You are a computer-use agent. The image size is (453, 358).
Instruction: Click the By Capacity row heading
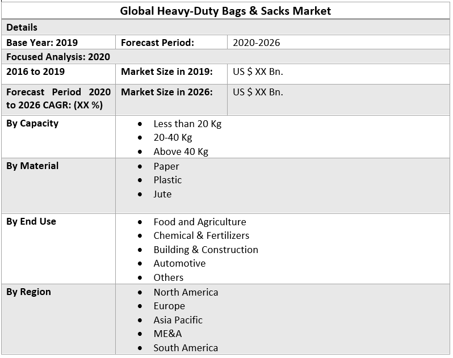(x=32, y=123)
